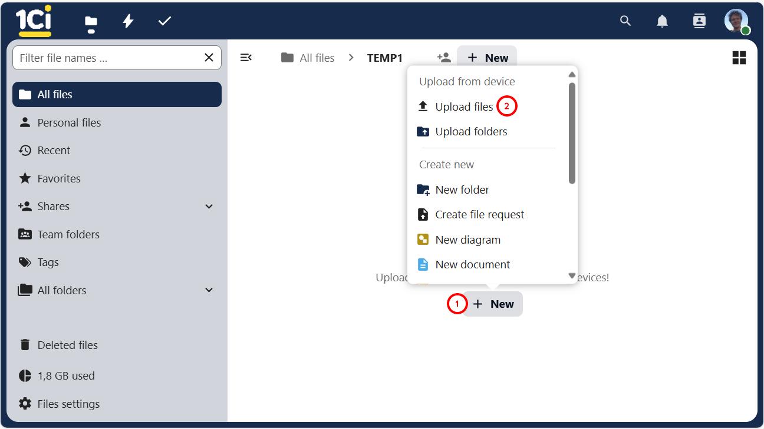The width and height of the screenshot is (764, 429).
Task: Click the menu's vertical scrollbar
Action: [x=572, y=132]
